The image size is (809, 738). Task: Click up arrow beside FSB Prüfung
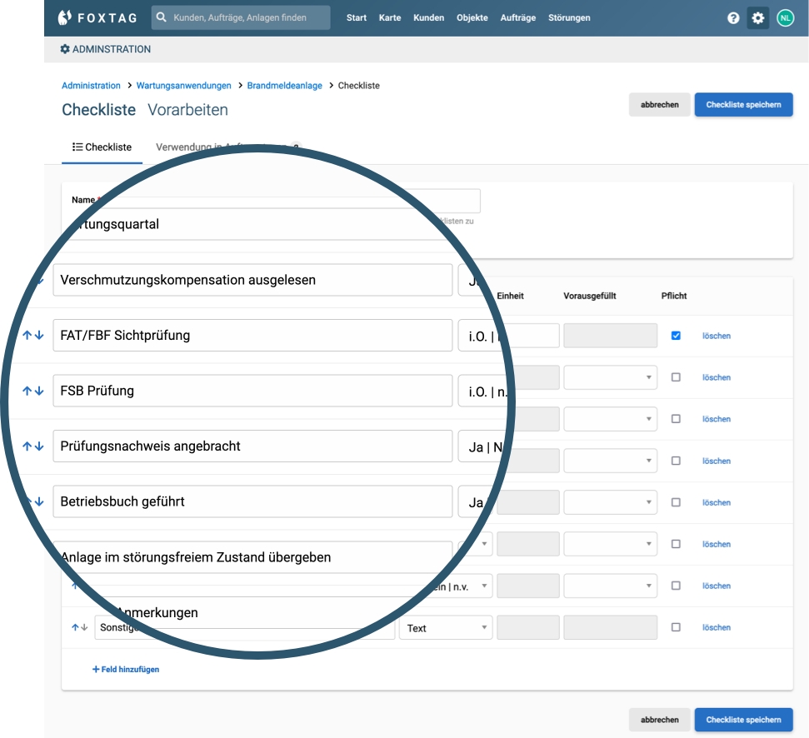pos(27,391)
